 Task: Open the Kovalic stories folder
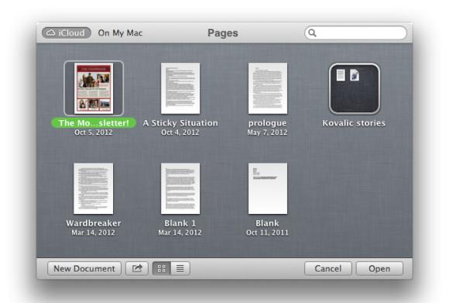pyautogui.click(x=355, y=88)
